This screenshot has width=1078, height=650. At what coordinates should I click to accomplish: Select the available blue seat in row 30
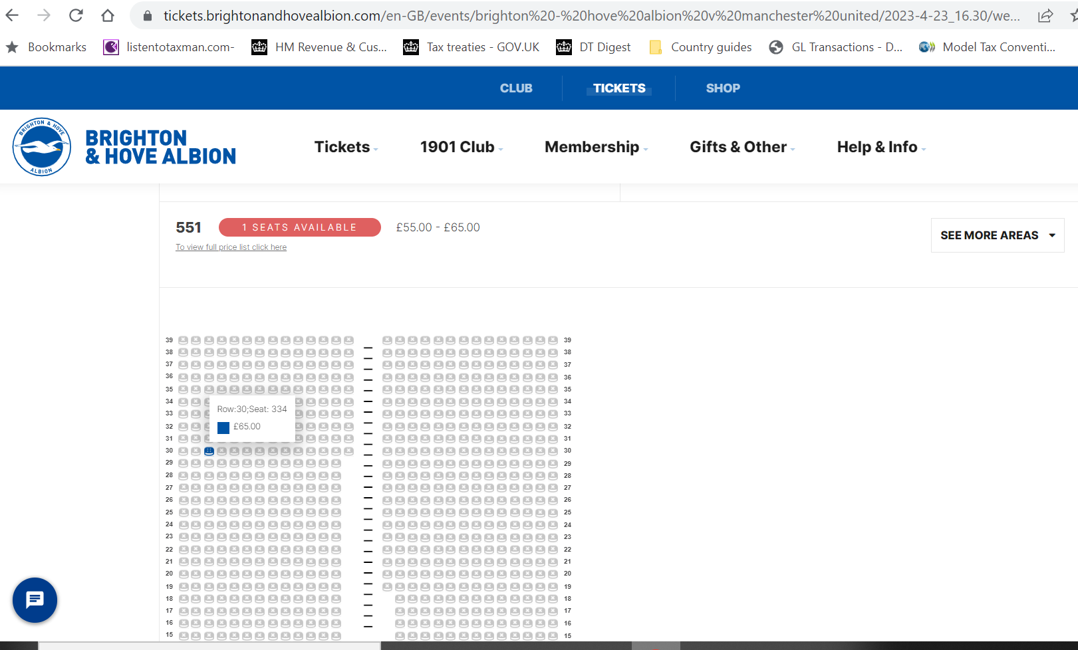pyautogui.click(x=209, y=451)
